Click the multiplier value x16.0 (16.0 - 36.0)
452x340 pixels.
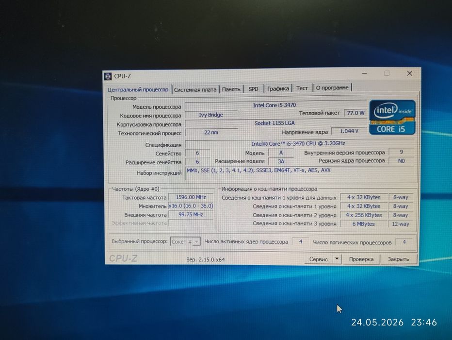click(191, 206)
